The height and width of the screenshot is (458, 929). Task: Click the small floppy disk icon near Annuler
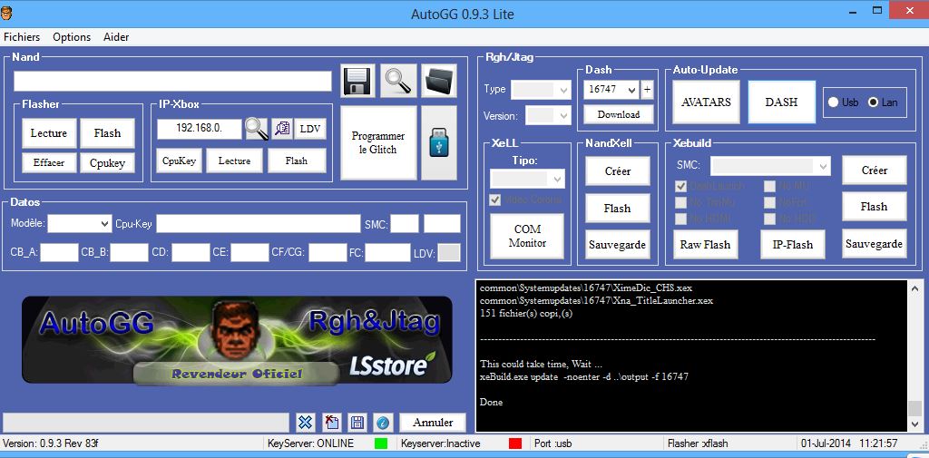coord(357,423)
